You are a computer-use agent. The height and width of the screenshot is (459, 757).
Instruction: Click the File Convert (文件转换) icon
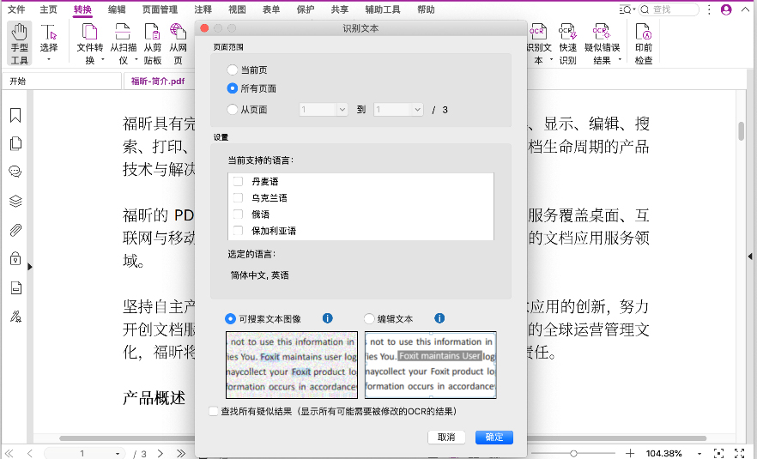click(89, 43)
